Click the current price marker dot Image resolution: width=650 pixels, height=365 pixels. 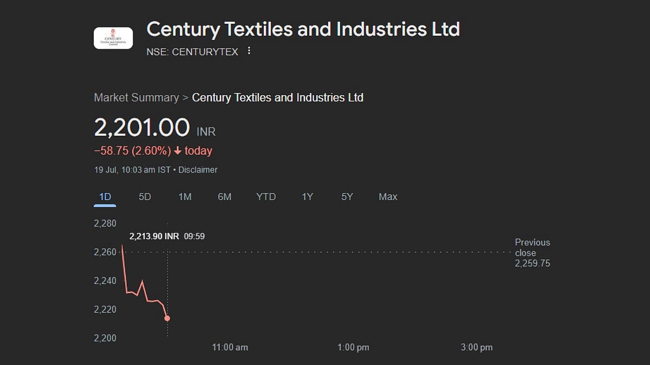(x=167, y=318)
